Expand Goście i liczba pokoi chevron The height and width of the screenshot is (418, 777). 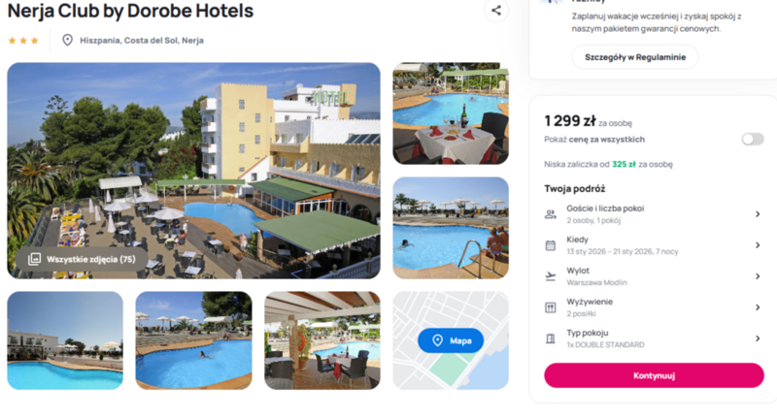pos(758,214)
